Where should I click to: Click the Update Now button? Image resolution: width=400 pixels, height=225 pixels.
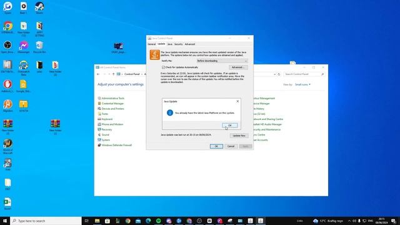coord(239,136)
